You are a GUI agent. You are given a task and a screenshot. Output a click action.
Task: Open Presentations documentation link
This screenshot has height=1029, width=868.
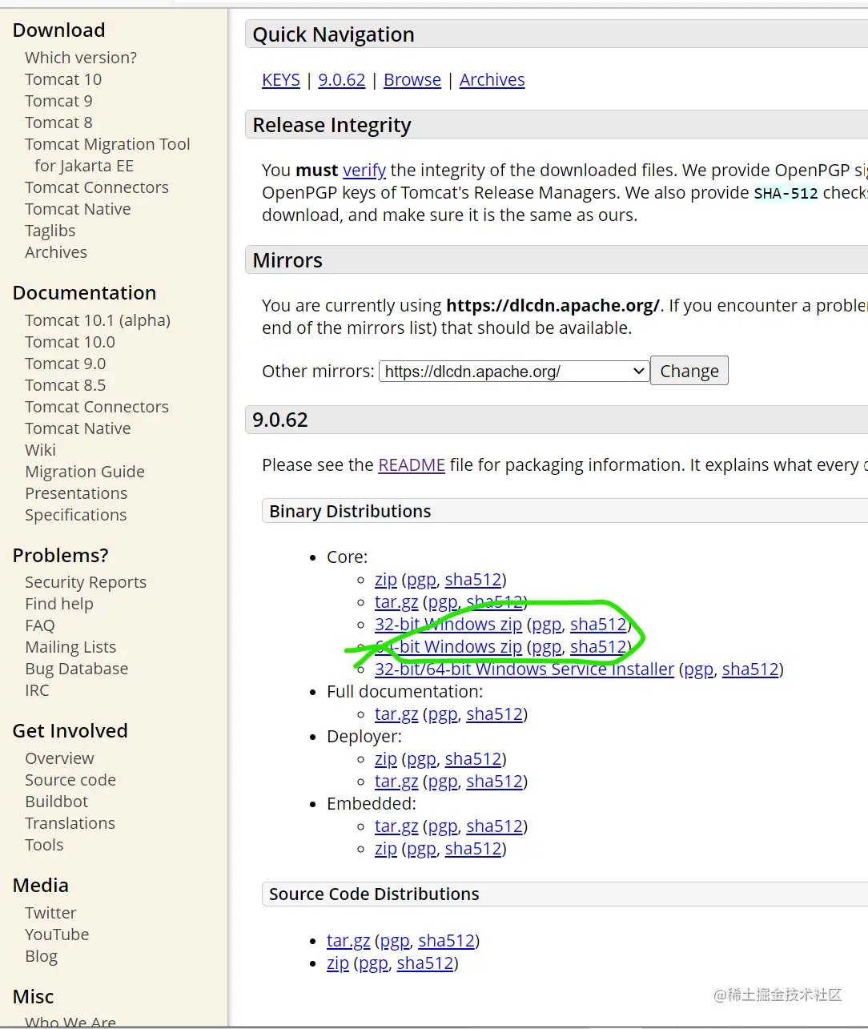(x=76, y=493)
